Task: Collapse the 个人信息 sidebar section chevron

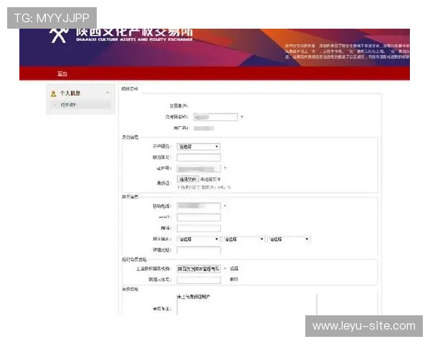Action: (x=107, y=92)
